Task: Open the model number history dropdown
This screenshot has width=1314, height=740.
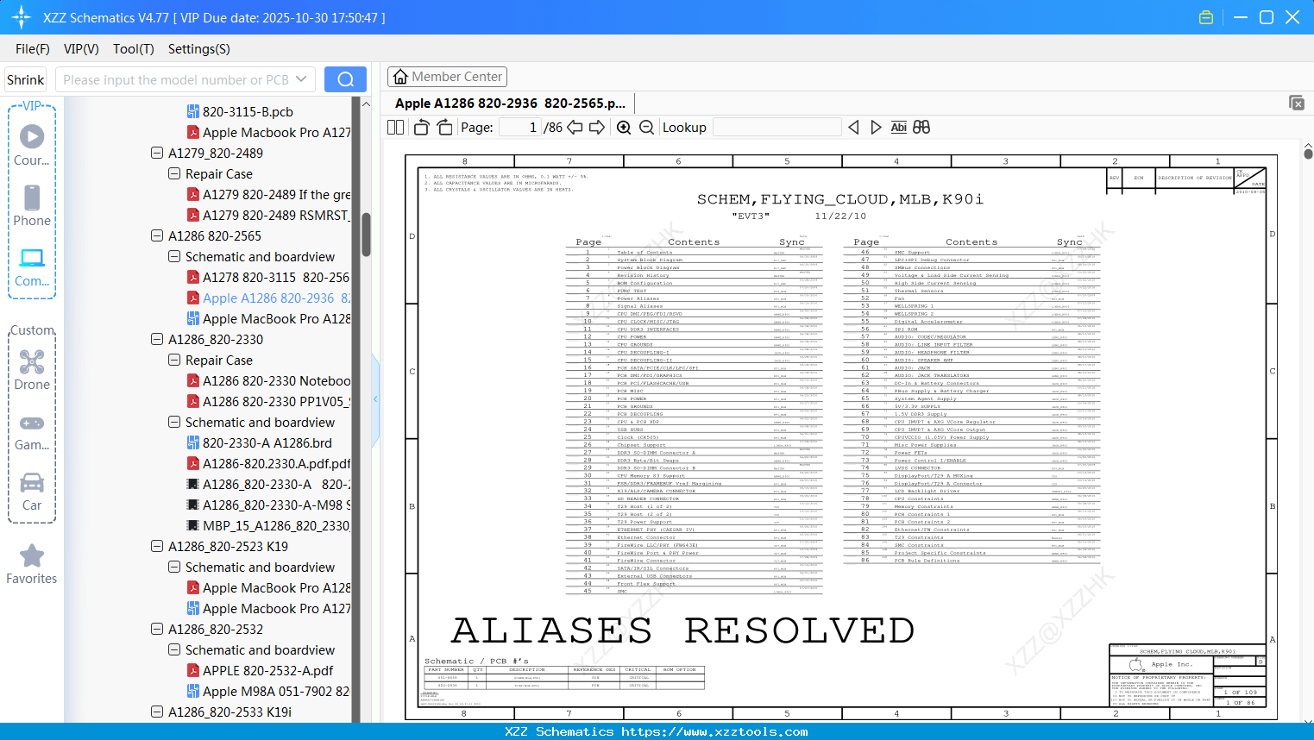Action: point(301,79)
